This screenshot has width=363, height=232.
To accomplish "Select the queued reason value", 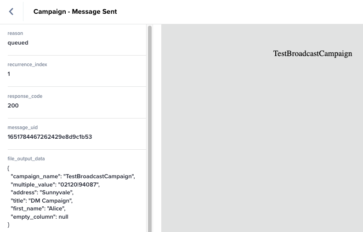I will pyautogui.click(x=18, y=43).
